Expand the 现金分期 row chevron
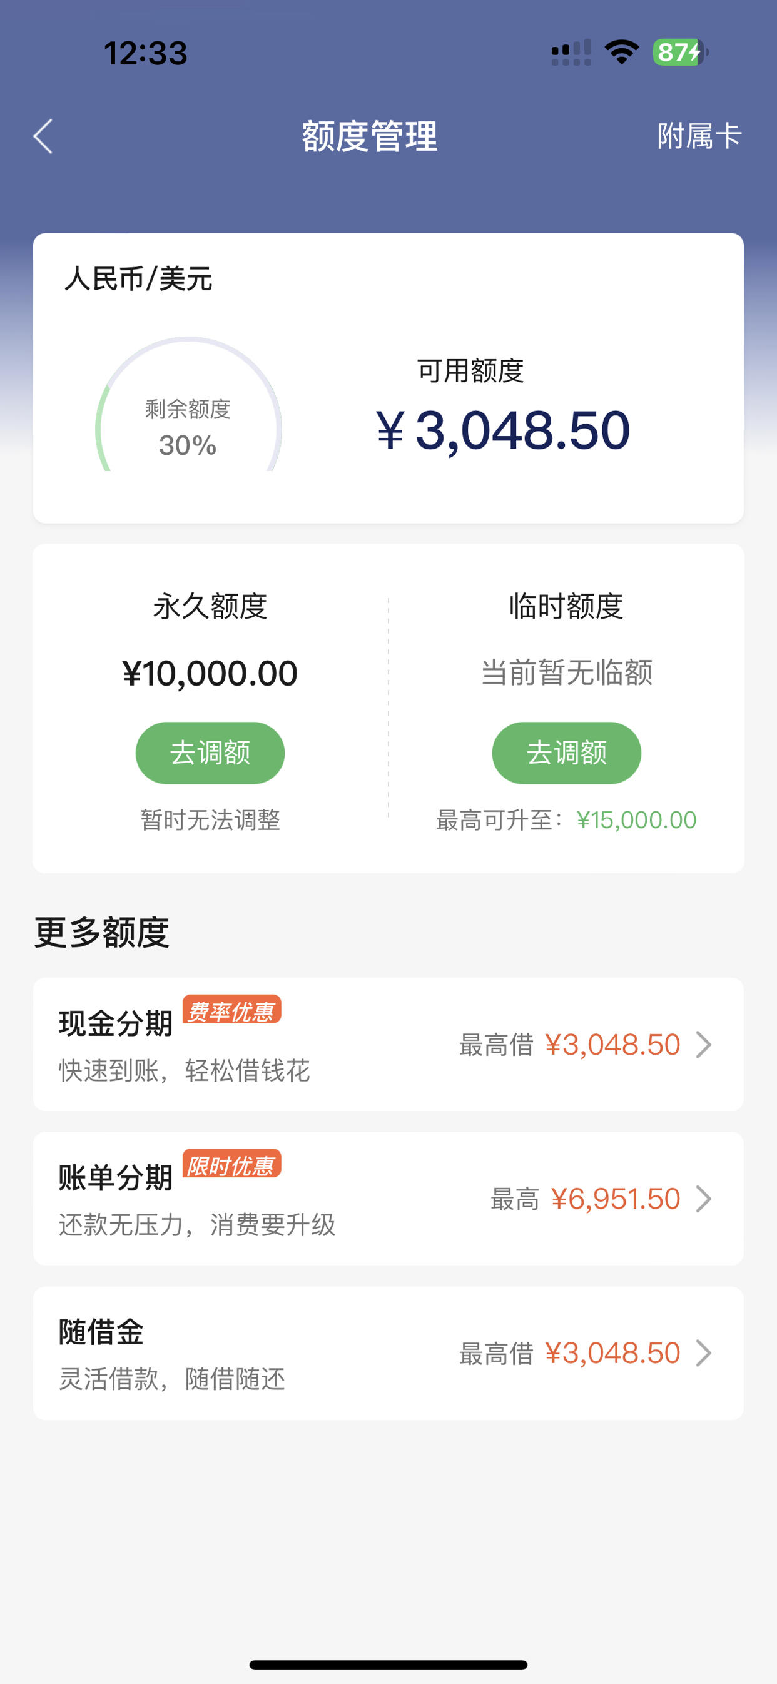 point(704,1045)
